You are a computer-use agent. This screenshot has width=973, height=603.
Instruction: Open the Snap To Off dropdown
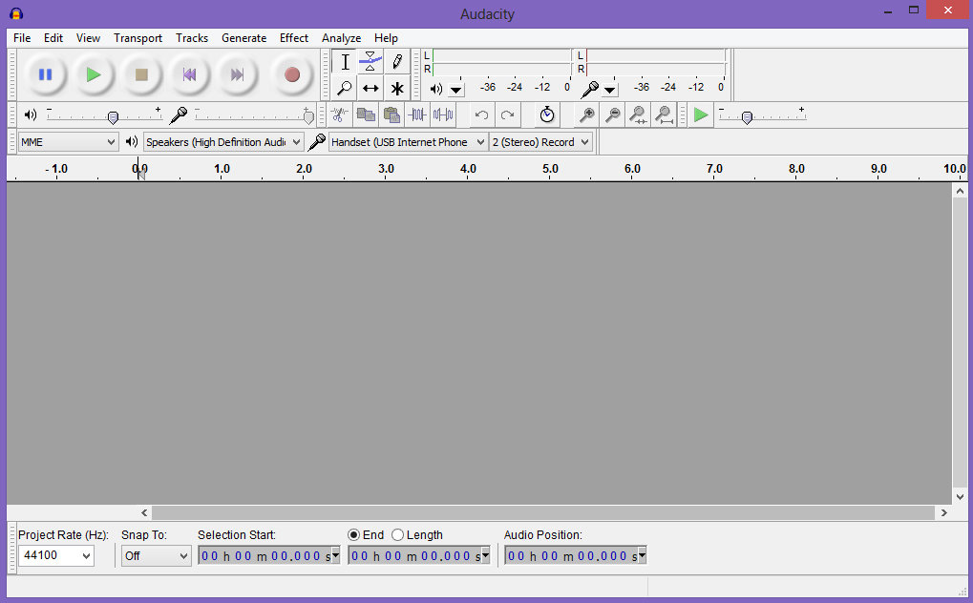click(157, 556)
